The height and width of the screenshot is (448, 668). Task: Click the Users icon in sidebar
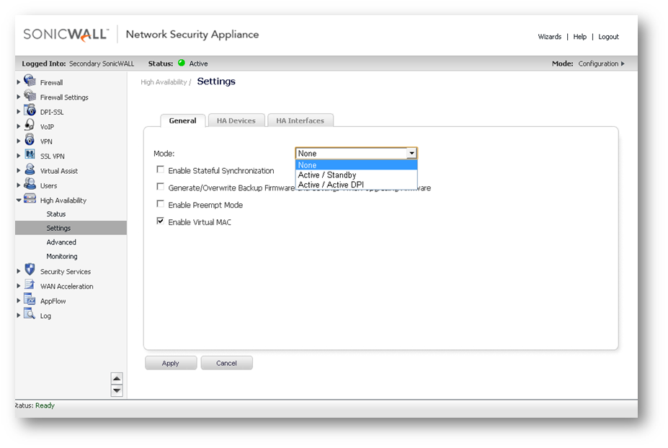coord(30,185)
